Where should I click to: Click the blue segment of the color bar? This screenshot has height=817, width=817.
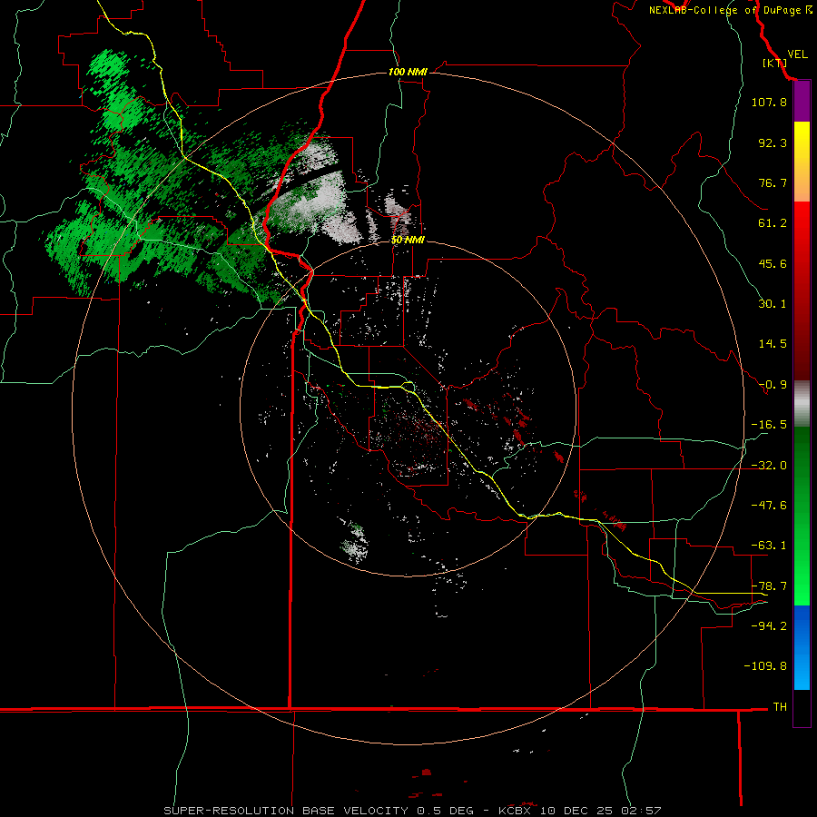coord(802,647)
